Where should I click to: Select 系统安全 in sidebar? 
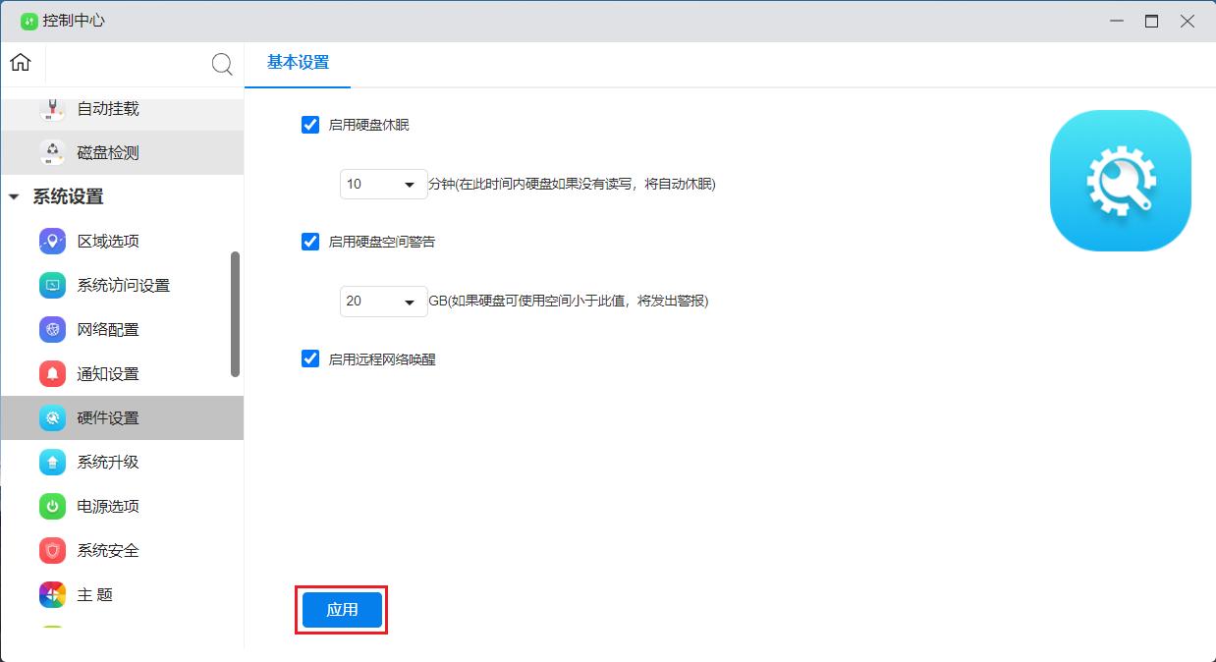[108, 550]
